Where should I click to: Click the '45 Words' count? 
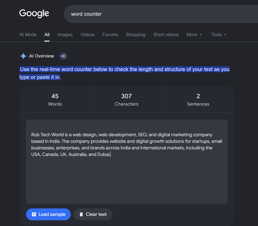click(x=55, y=100)
